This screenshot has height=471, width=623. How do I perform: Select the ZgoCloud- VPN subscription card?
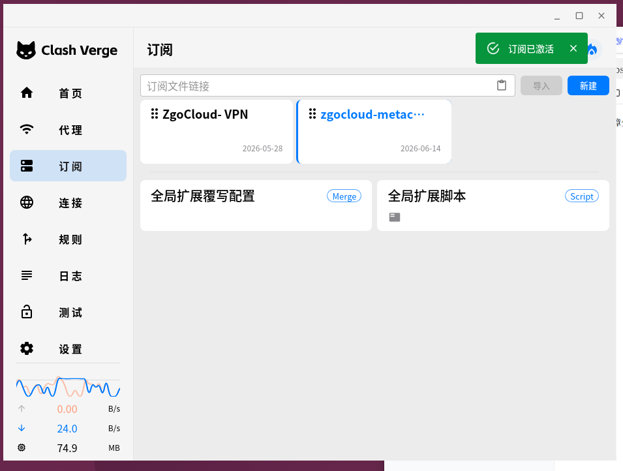tap(217, 132)
